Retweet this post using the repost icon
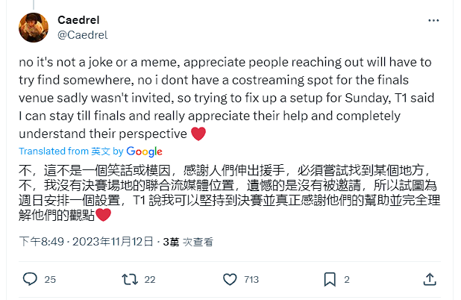 click(129, 280)
